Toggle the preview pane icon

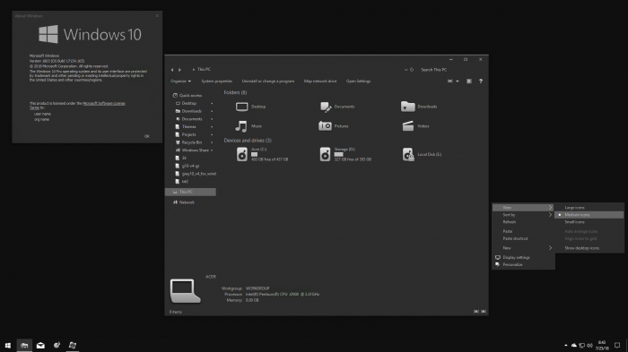click(469, 82)
